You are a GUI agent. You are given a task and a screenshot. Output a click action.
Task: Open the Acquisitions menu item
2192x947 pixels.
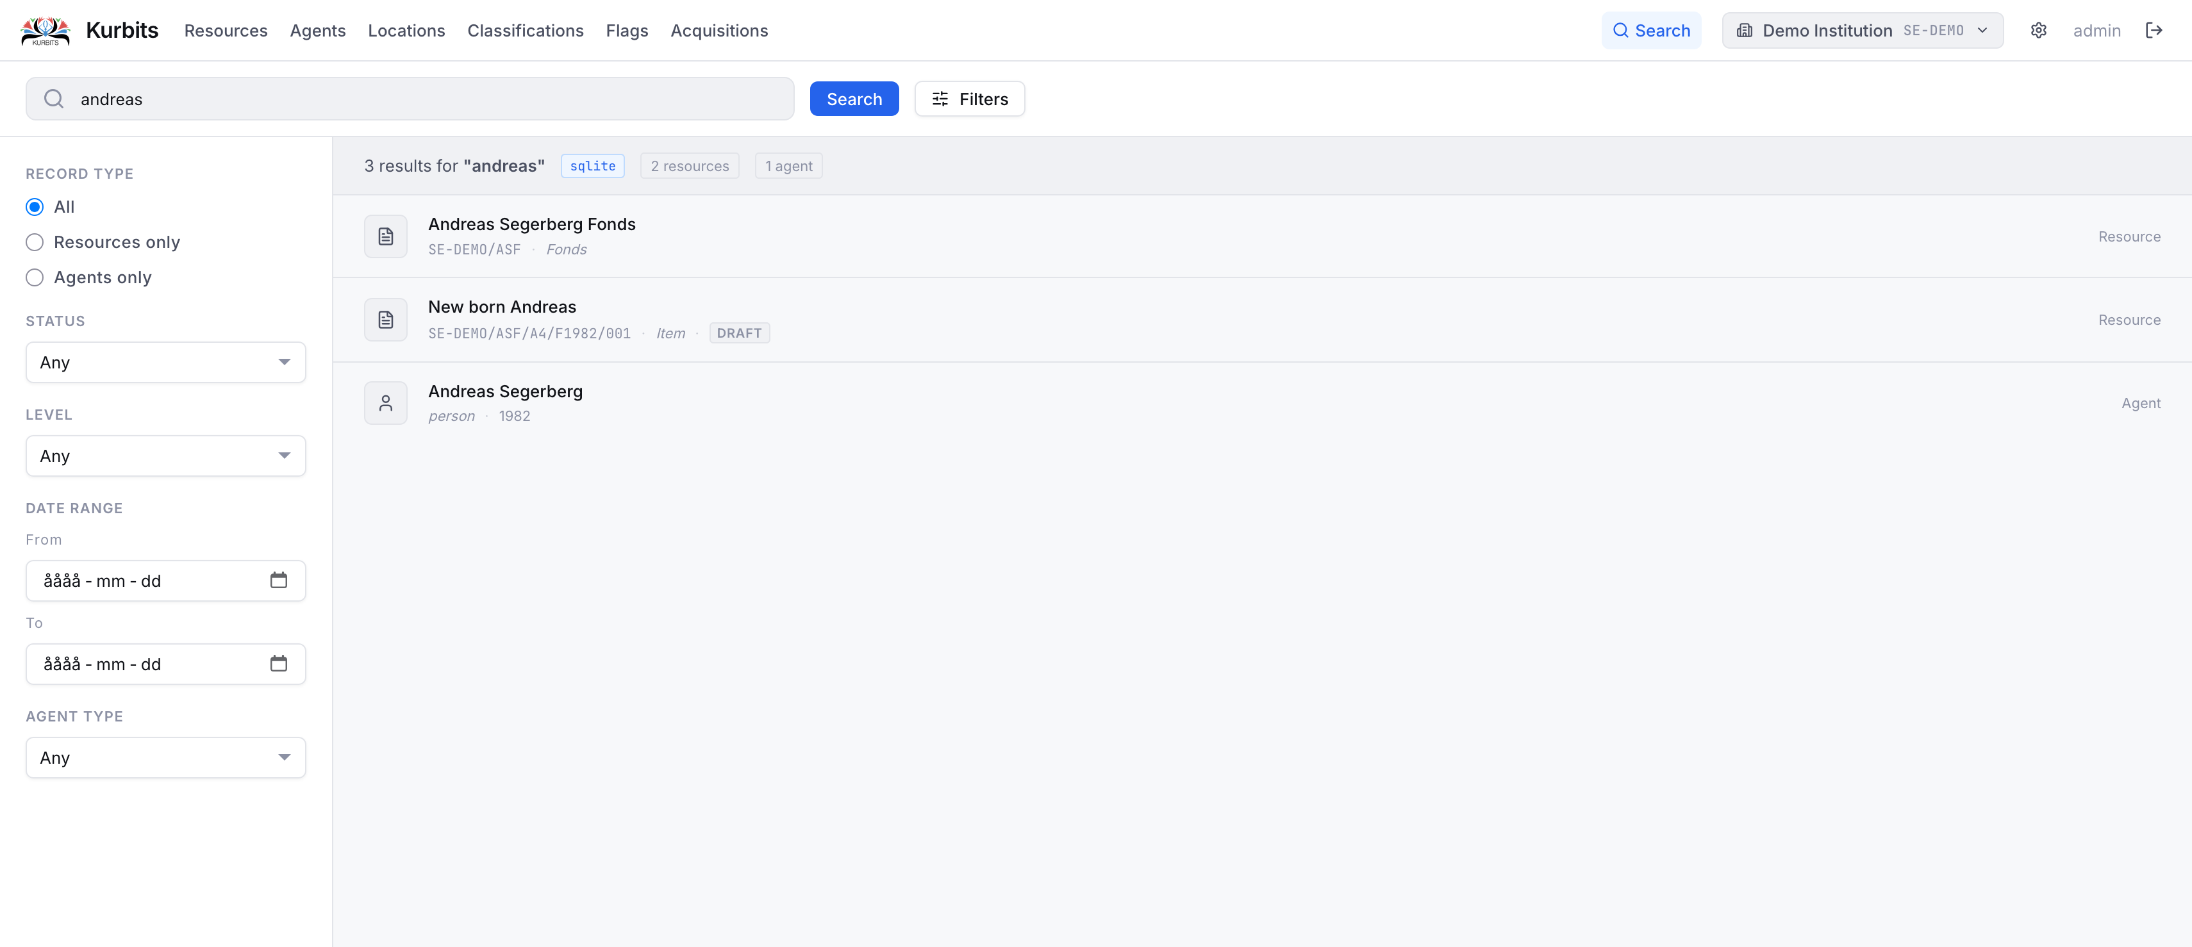tap(719, 31)
